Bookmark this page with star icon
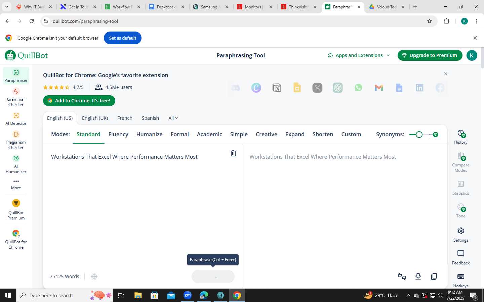The width and height of the screenshot is (484, 302). click(x=429, y=21)
